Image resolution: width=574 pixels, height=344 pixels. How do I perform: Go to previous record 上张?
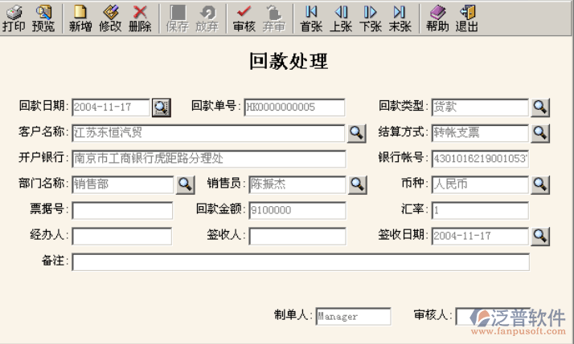point(341,18)
